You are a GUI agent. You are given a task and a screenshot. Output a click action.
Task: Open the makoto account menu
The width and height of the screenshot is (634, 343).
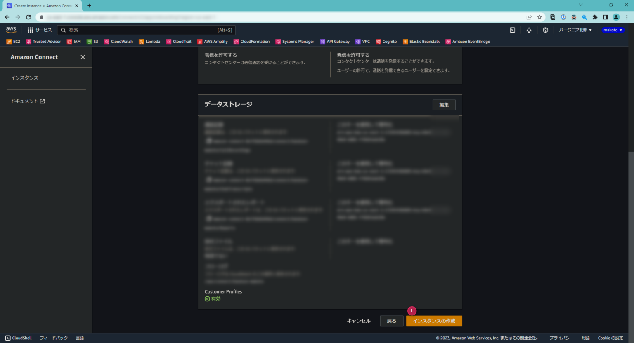[613, 30]
